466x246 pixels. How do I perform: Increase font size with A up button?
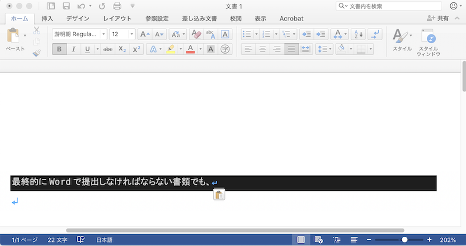coord(145,34)
